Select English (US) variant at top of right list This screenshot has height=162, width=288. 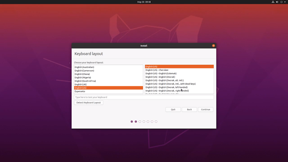[179, 67]
